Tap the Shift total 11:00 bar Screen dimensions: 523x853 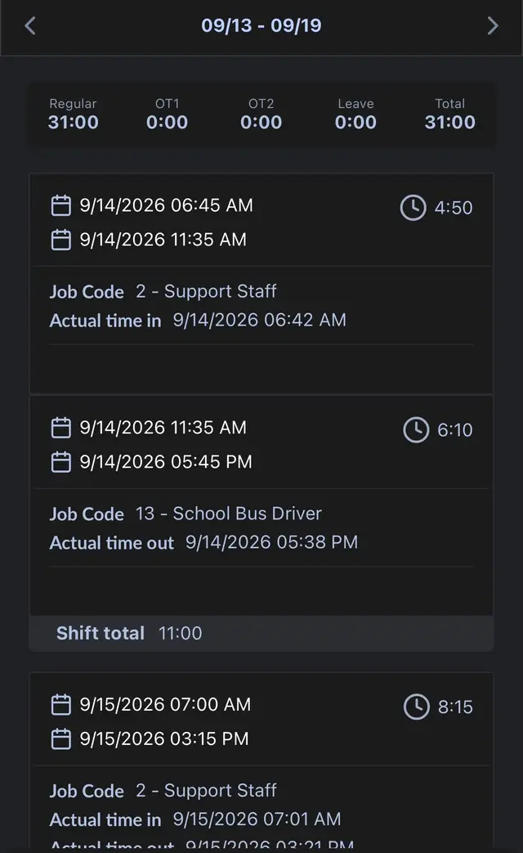(261, 633)
